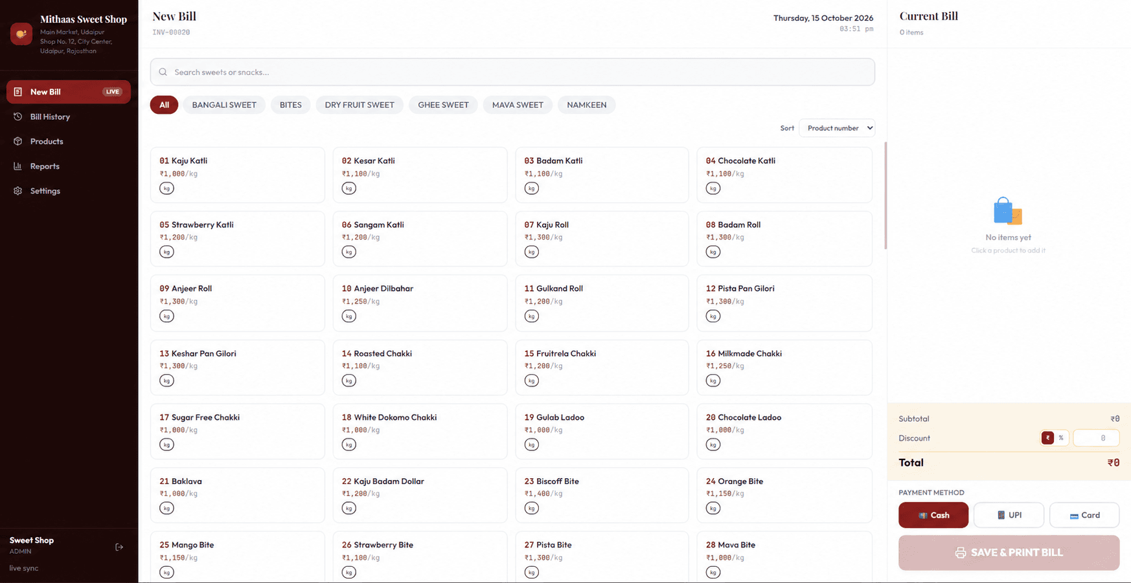This screenshot has height=583, width=1131.
Task: Filter by MAVA SWEET category
Action: [518, 105]
